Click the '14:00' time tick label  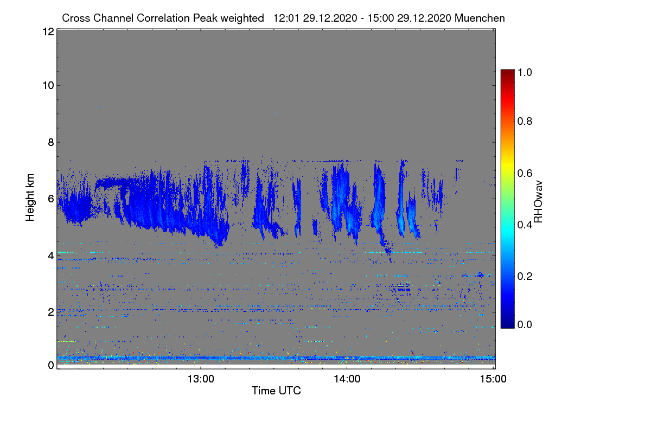pos(347,379)
